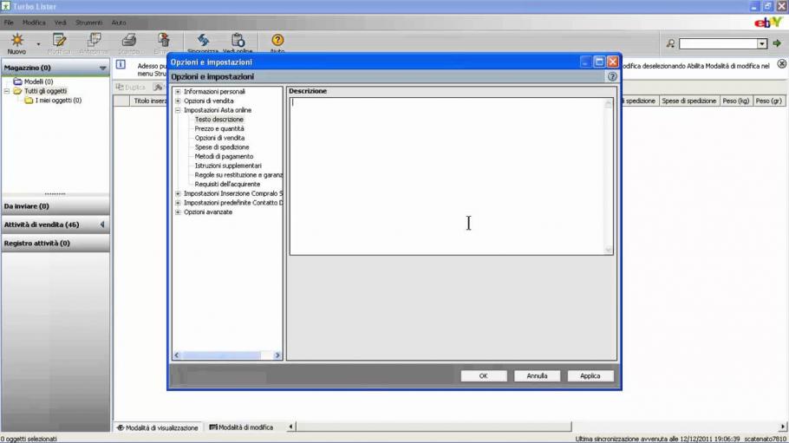Click the Duplica button in the list toolbar
This screenshot has height=443, width=789.
(130, 87)
